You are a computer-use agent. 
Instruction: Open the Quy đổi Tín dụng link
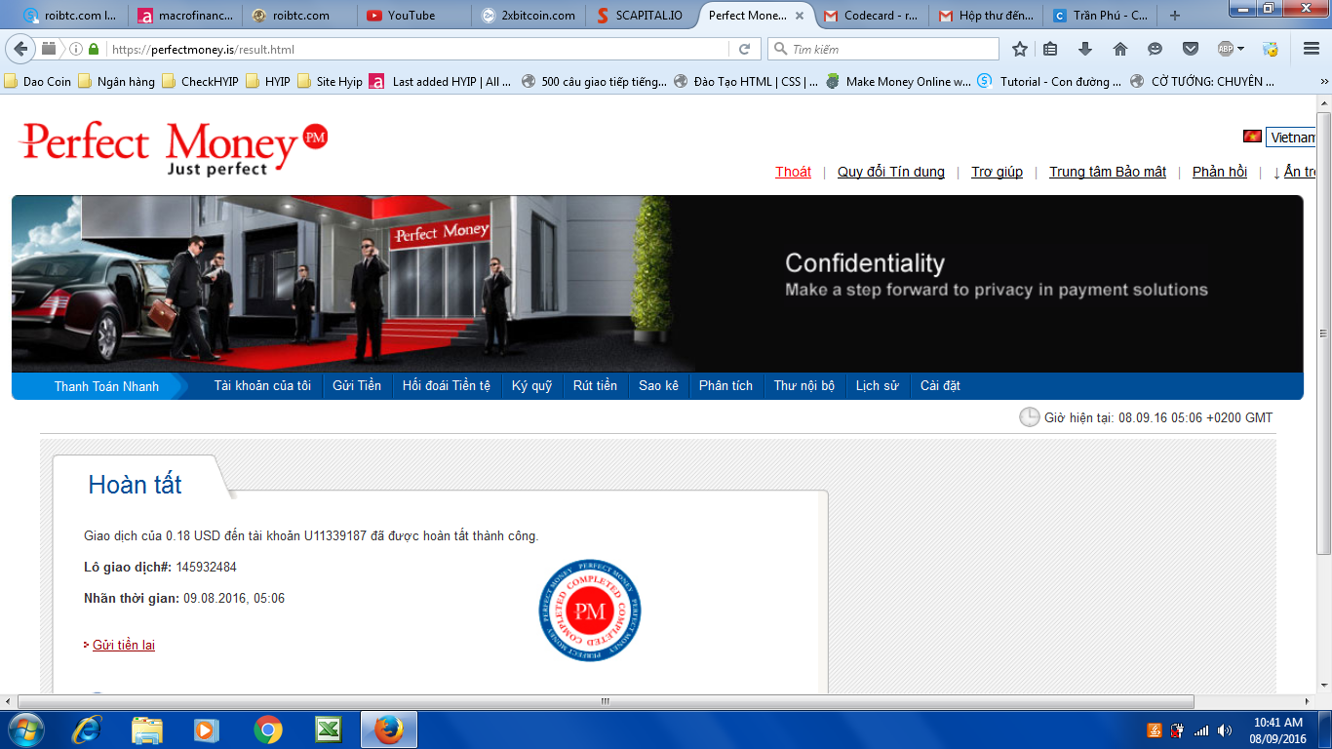click(x=891, y=172)
